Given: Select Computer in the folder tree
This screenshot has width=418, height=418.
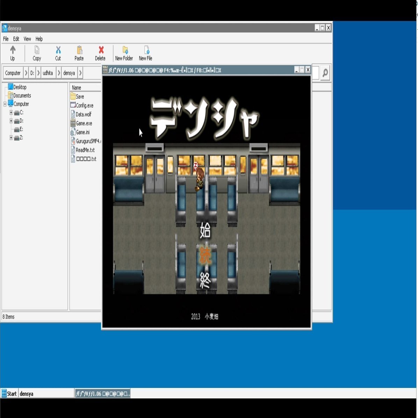Looking at the screenshot, I should pos(19,104).
